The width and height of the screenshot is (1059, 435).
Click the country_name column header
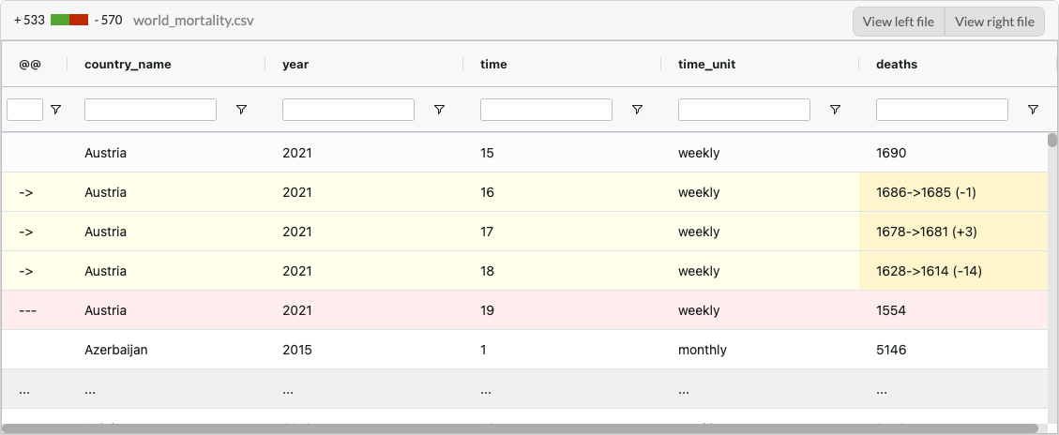pyautogui.click(x=128, y=64)
